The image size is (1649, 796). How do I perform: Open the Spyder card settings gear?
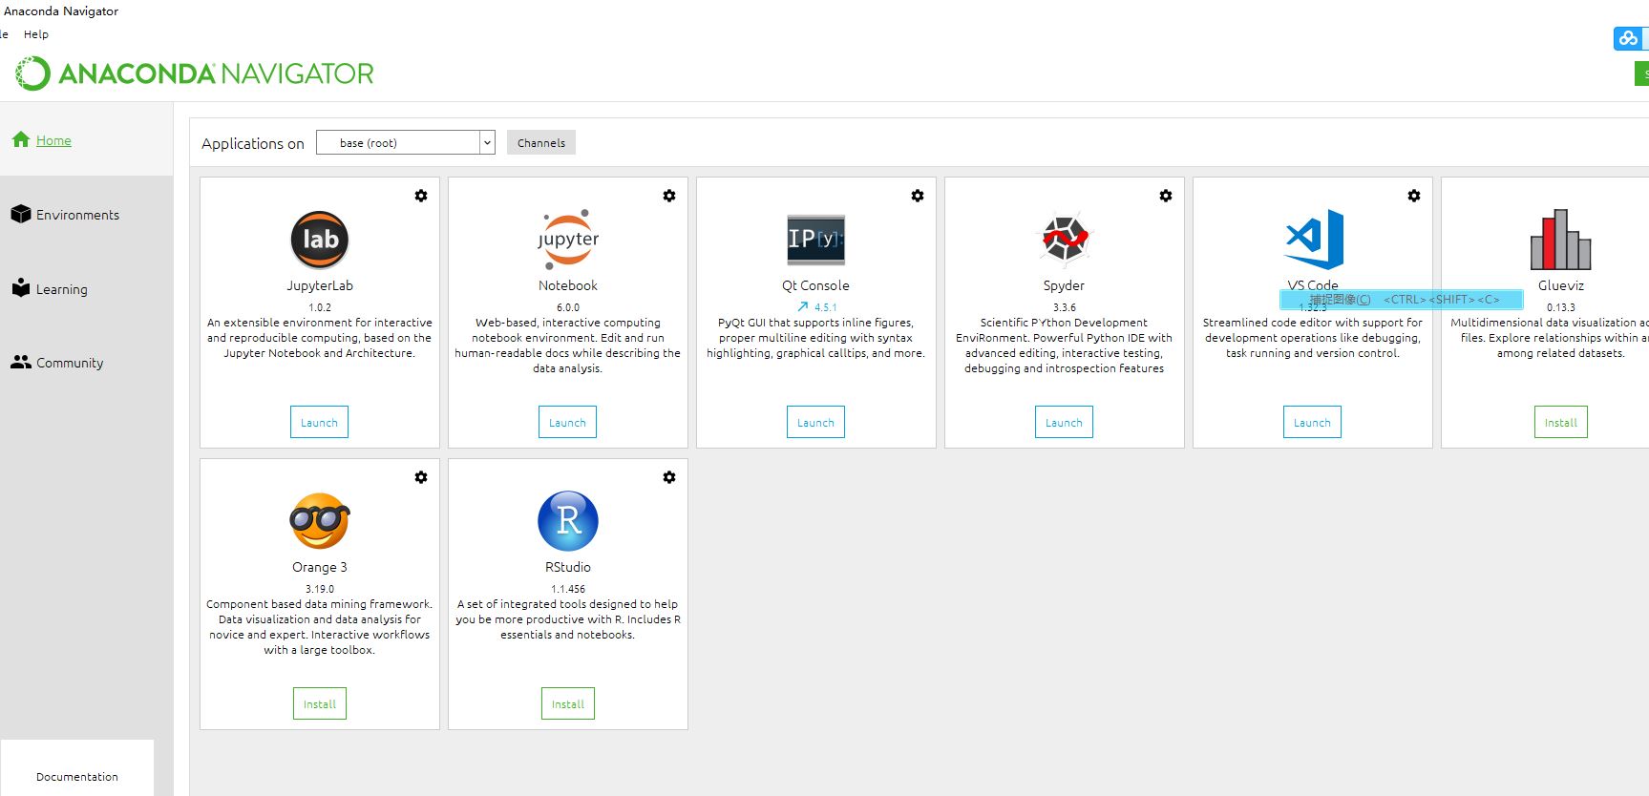point(1166,196)
